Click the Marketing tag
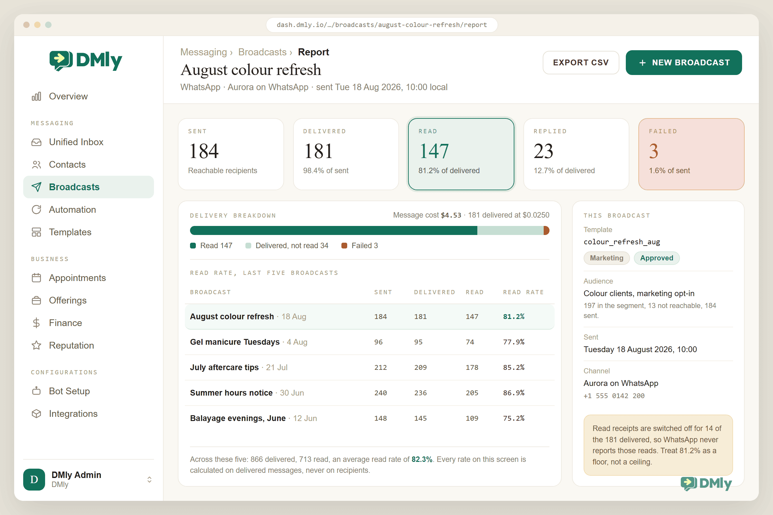This screenshot has height=515, width=773. pos(607,258)
